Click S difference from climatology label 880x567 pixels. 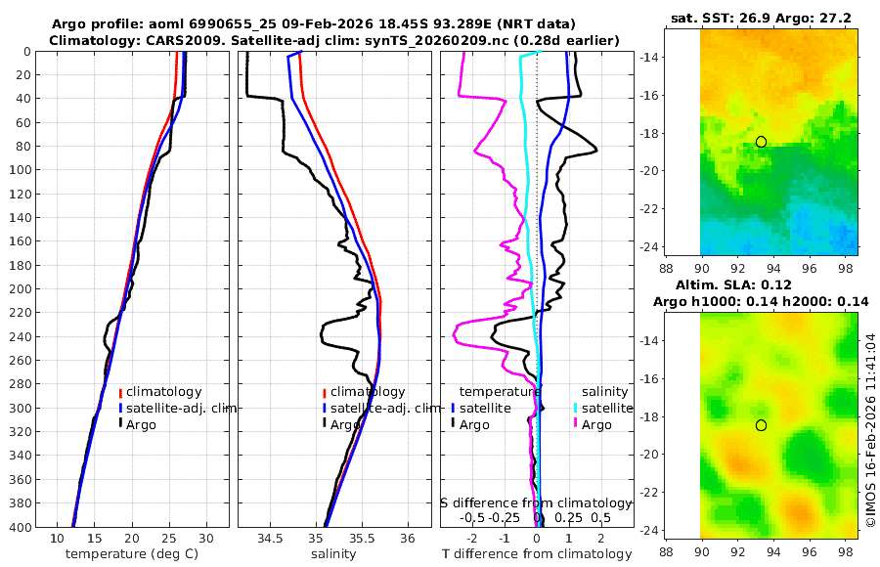click(536, 503)
